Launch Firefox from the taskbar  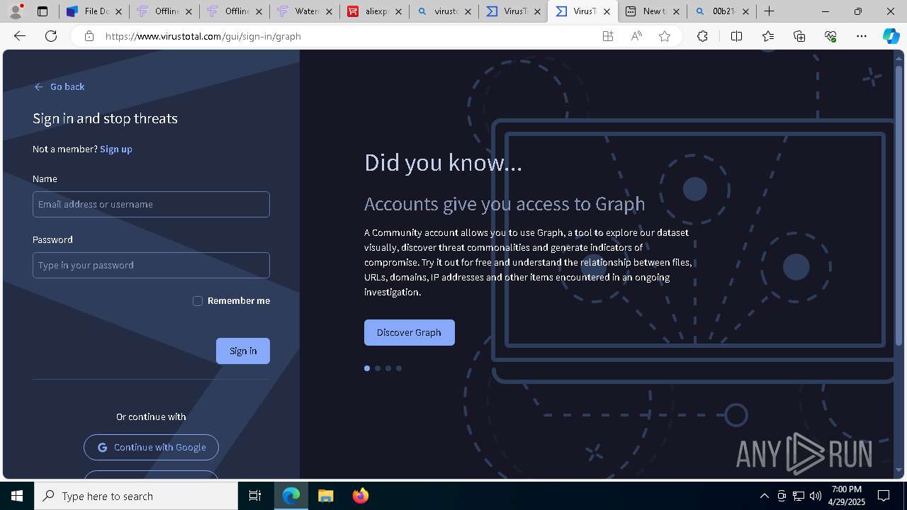(x=361, y=496)
